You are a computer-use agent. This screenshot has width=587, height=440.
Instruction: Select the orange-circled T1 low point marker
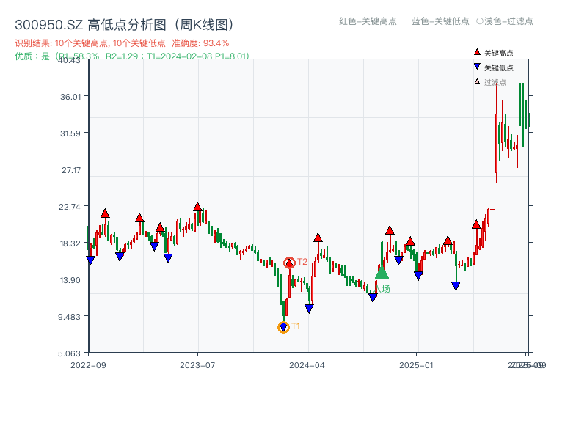pos(283,327)
